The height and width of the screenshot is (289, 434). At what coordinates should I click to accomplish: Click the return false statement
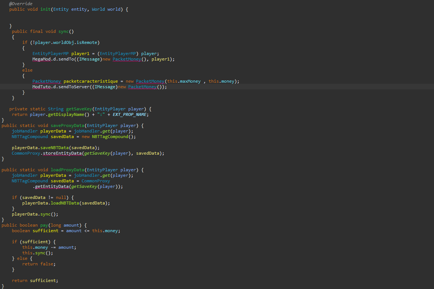[x=38, y=264]
